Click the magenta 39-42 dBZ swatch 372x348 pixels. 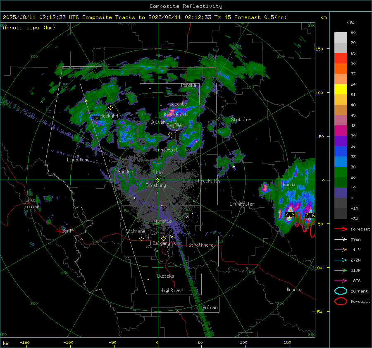pyautogui.click(x=341, y=131)
